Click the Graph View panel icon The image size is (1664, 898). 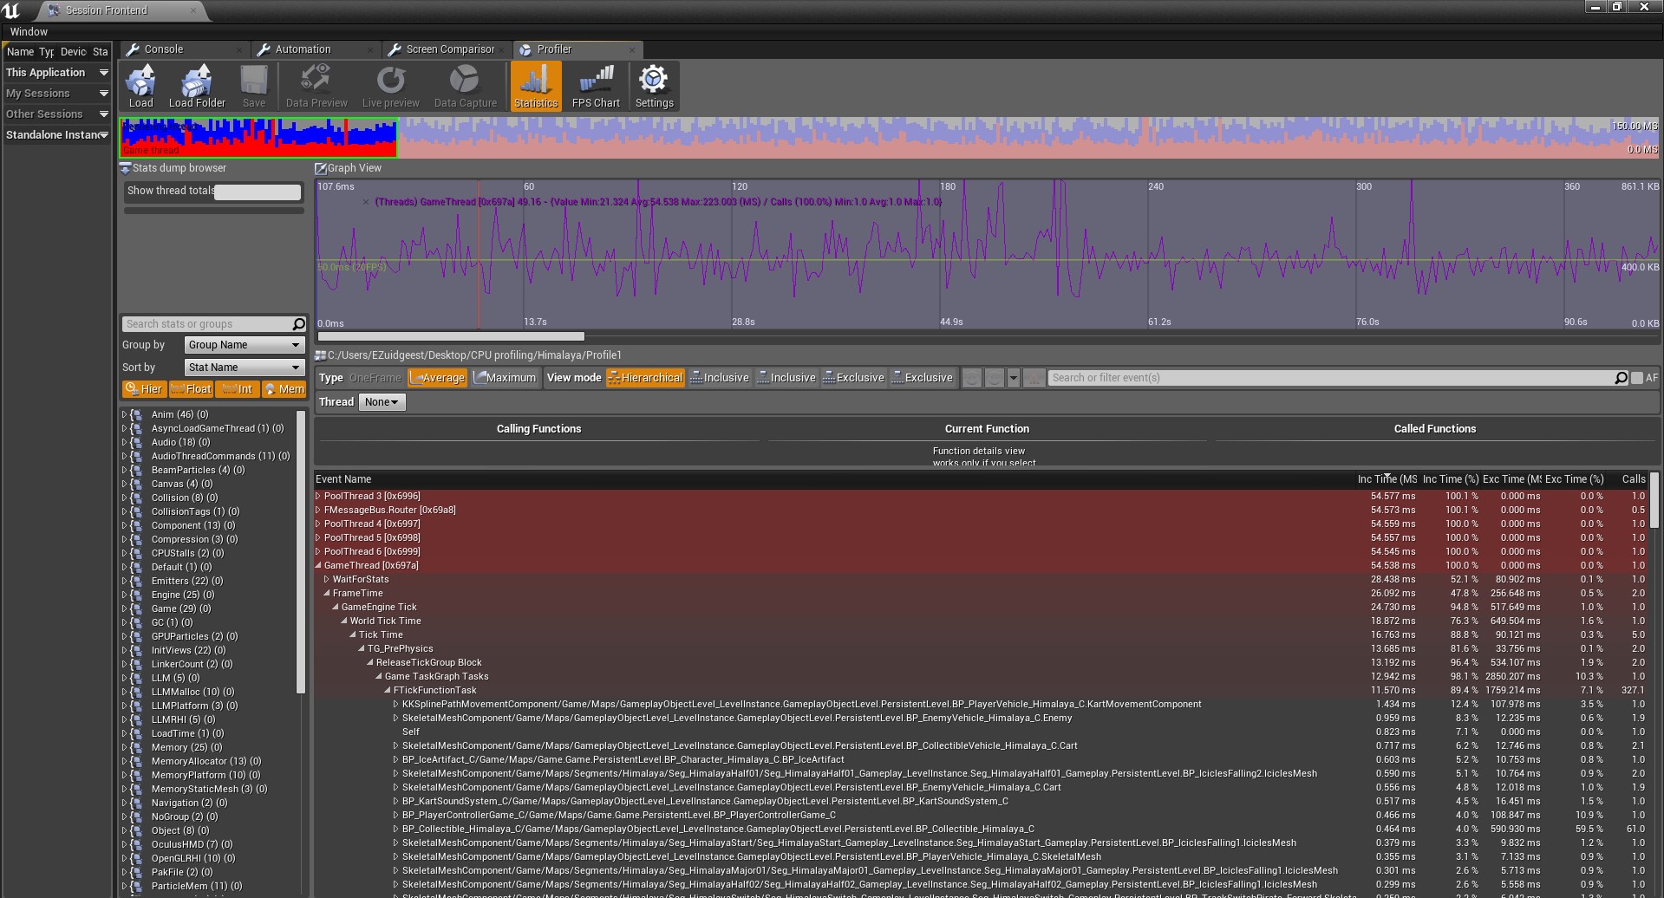click(x=321, y=168)
